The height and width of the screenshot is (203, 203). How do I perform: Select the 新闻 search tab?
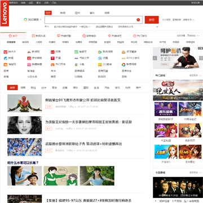[63, 13]
